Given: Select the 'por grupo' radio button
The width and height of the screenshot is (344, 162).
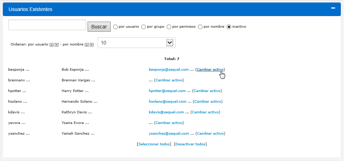Looking at the screenshot, I should pos(143,27).
